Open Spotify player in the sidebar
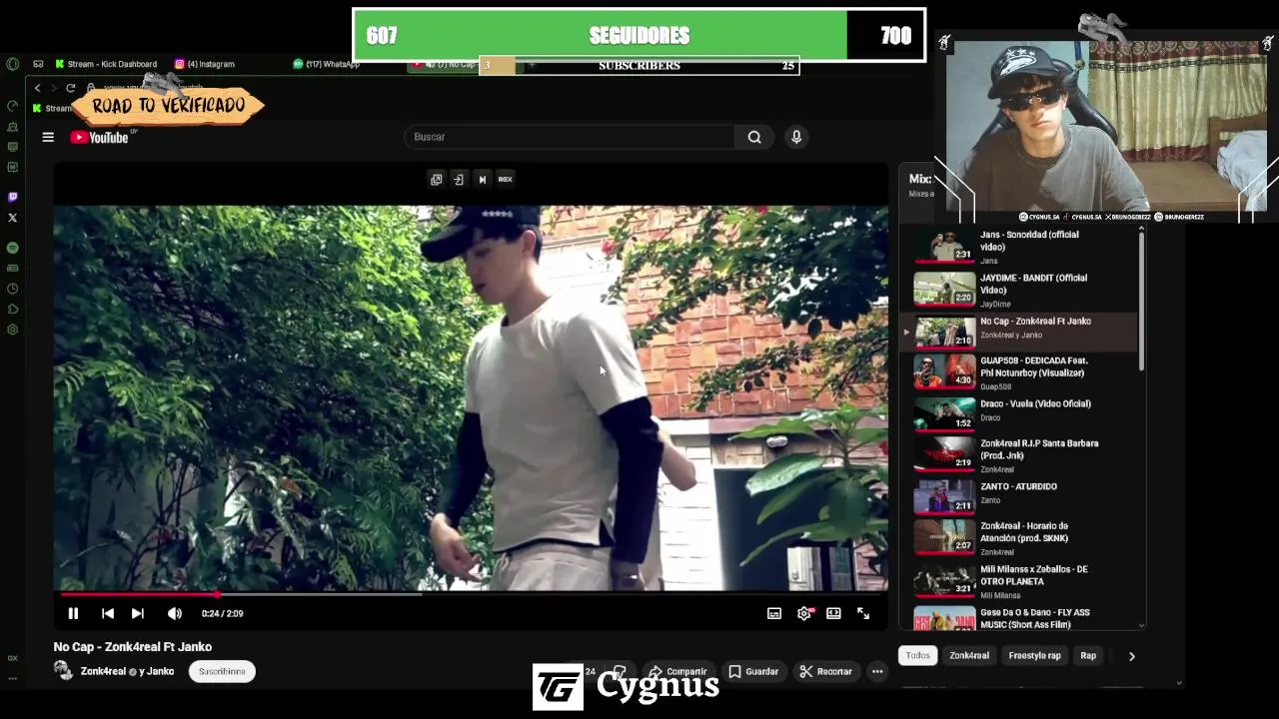 point(12,248)
